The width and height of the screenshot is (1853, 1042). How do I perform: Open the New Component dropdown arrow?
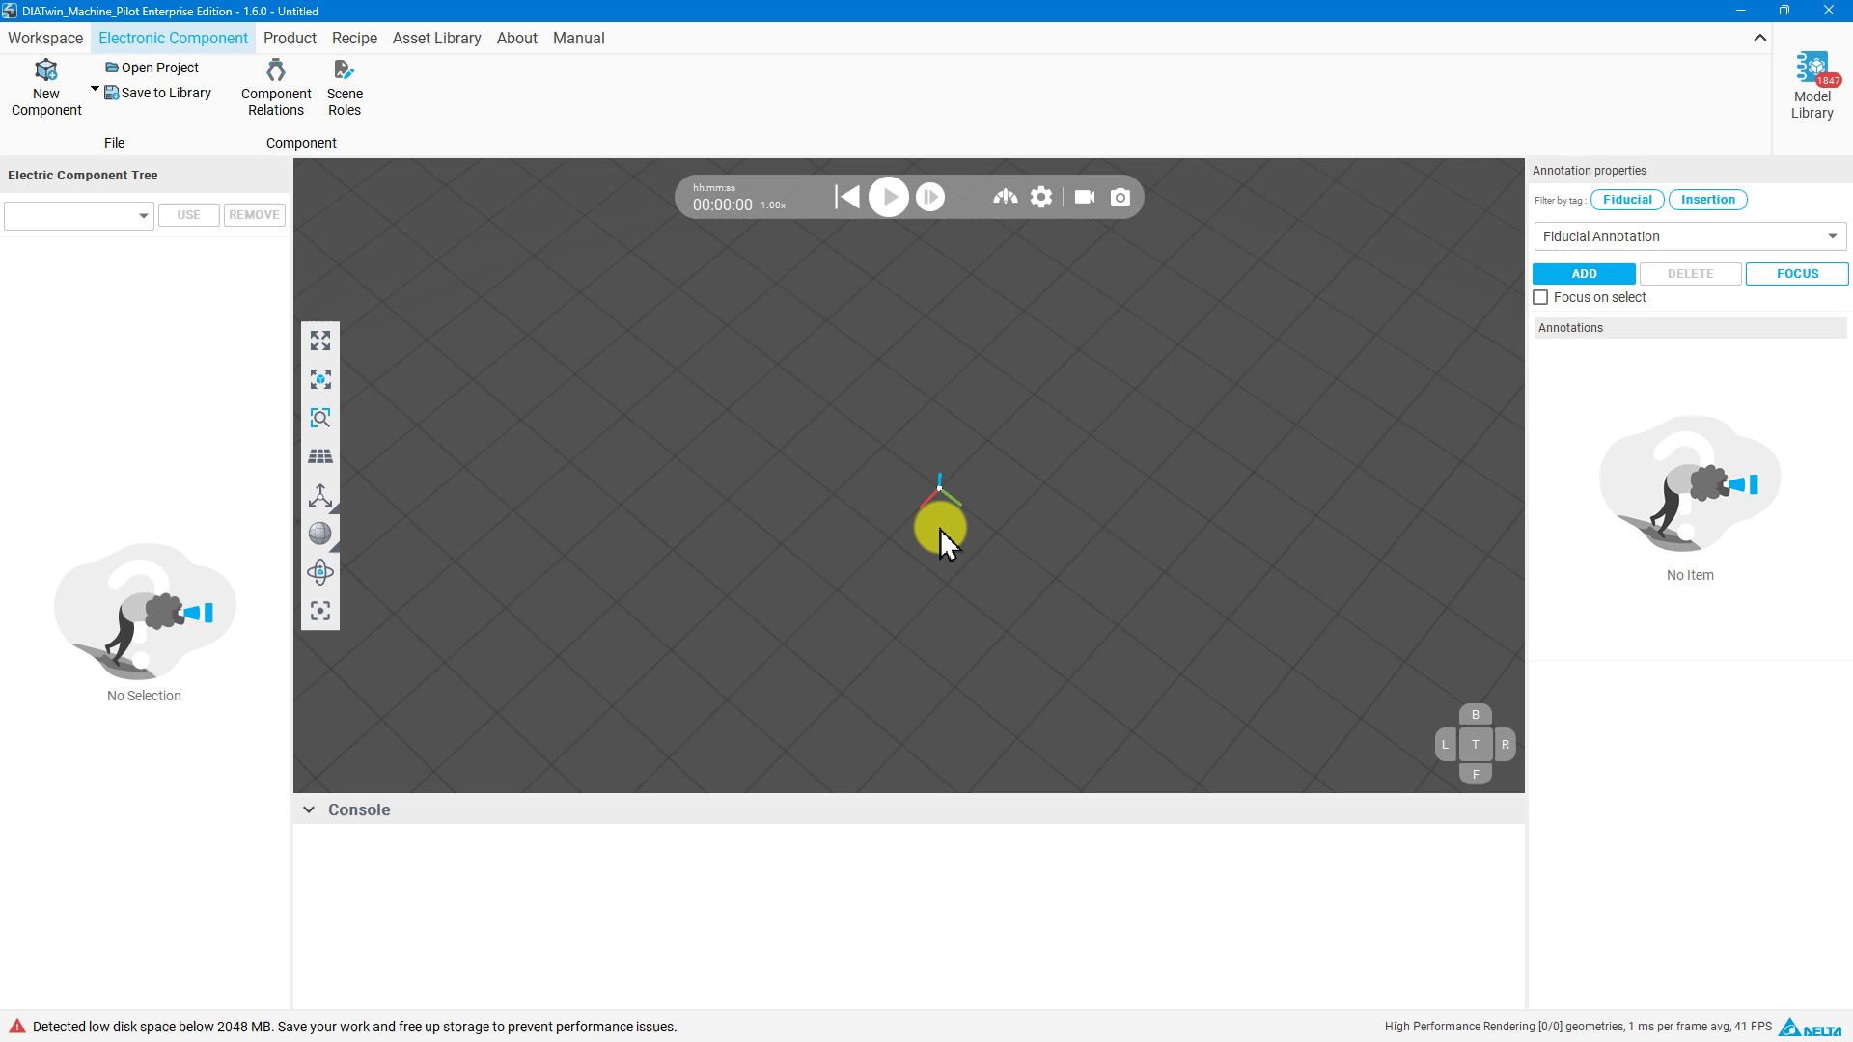(x=95, y=89)
